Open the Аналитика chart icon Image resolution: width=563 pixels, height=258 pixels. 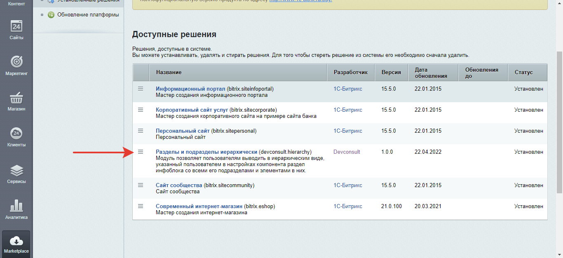(x=16, y=209)
